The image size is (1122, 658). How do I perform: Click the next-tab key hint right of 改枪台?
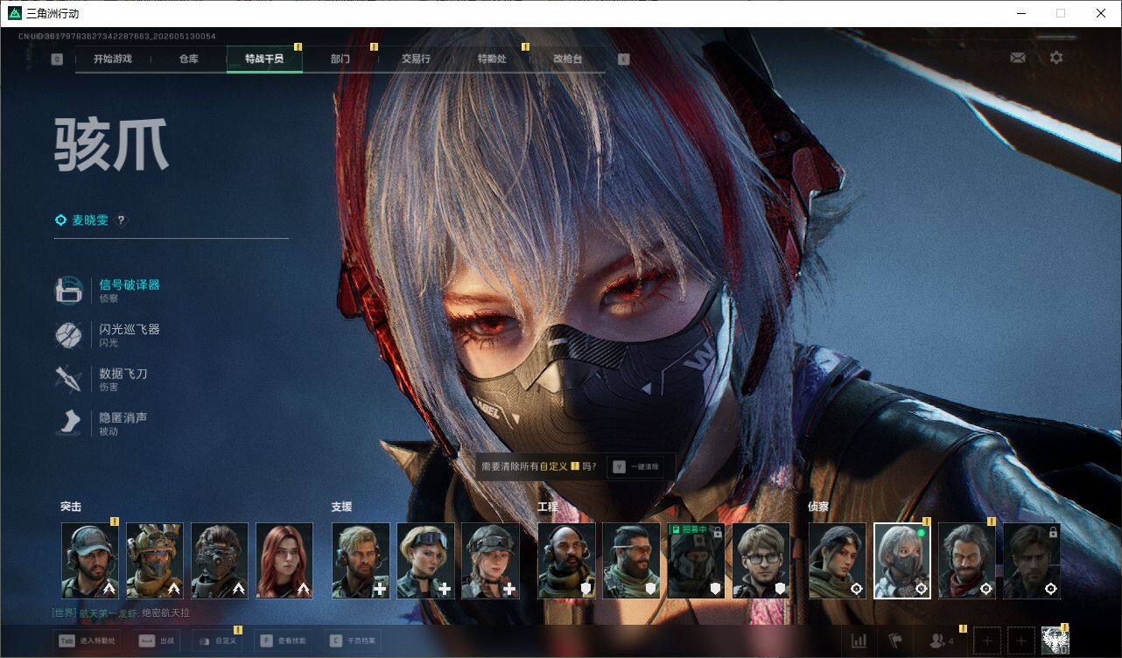tap(623, 59)
